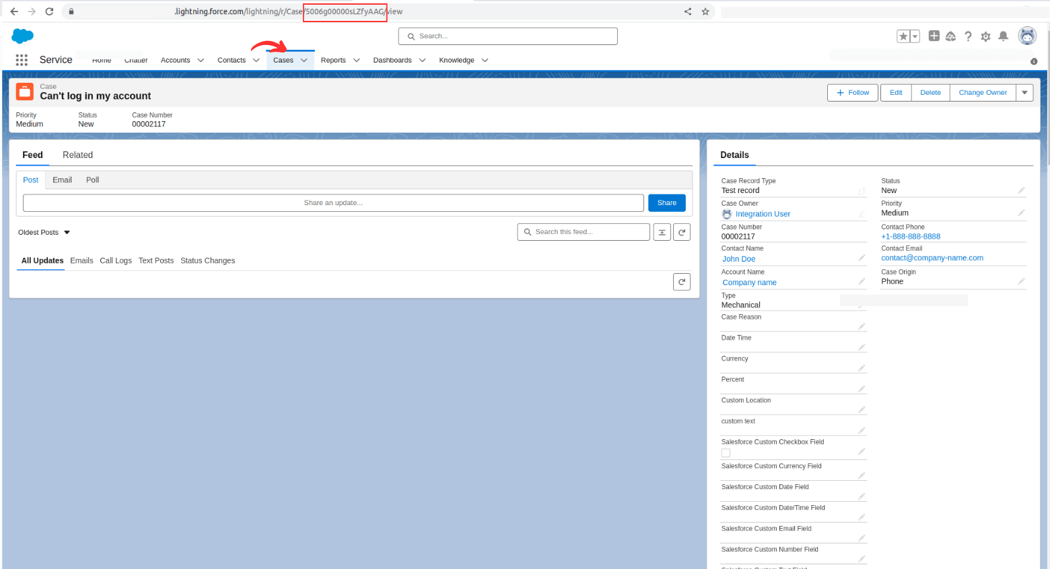Edit Custom Location pencil icon
The image size is (1050, 569).
pos(862,410)
